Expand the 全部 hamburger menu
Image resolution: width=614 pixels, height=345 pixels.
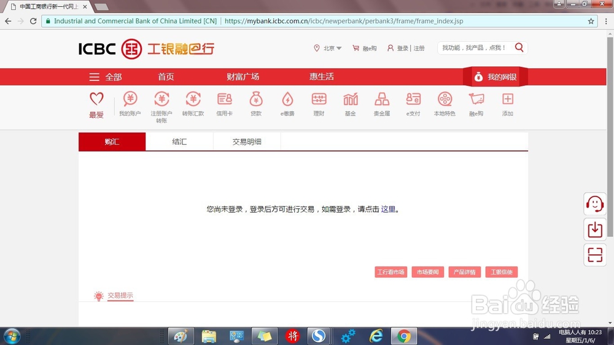coord(106,77)
